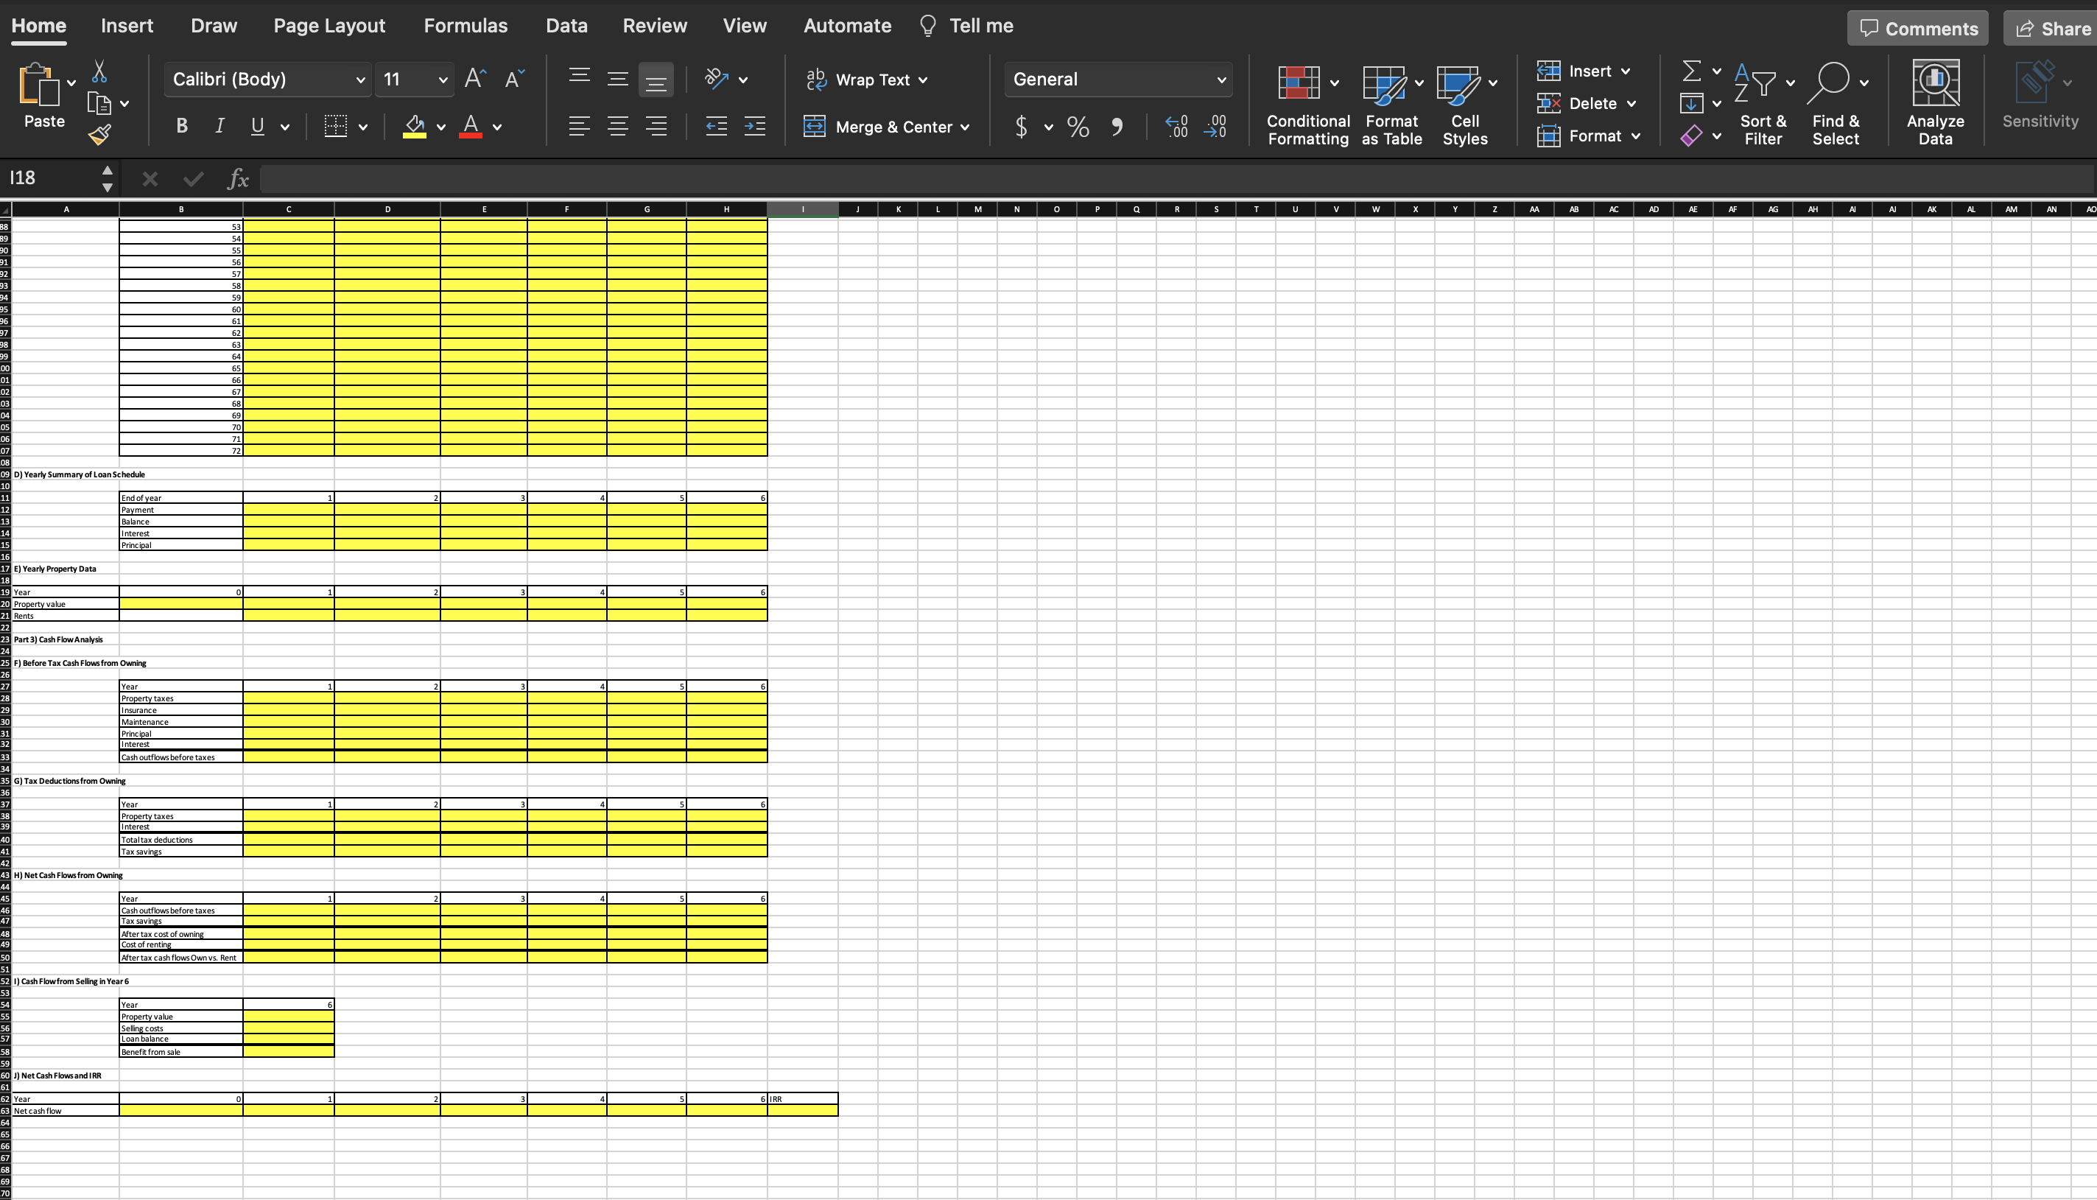Click the Name Box showing I18

click(49, 178)
